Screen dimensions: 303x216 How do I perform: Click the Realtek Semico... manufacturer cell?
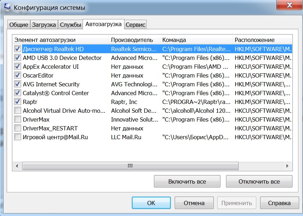pos(134,49)
